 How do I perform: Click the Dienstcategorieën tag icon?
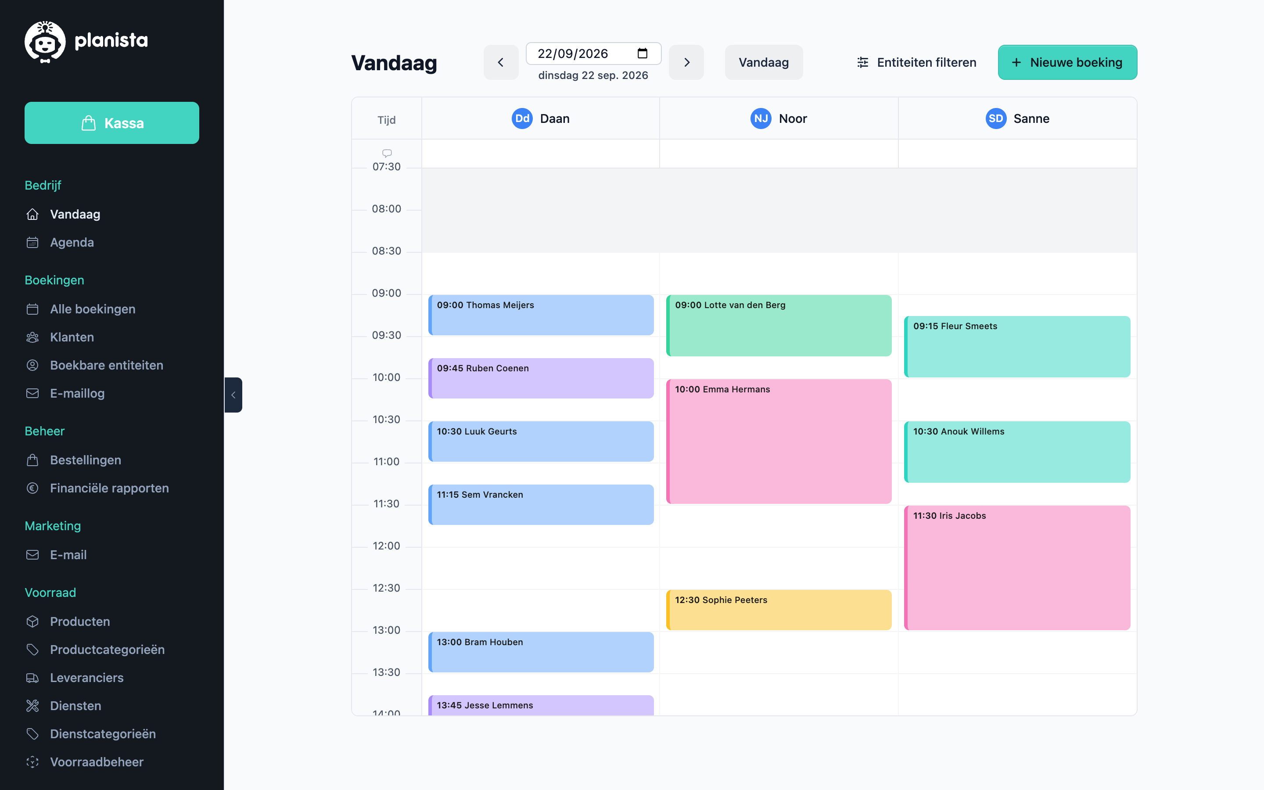click(x=32, y=734)
